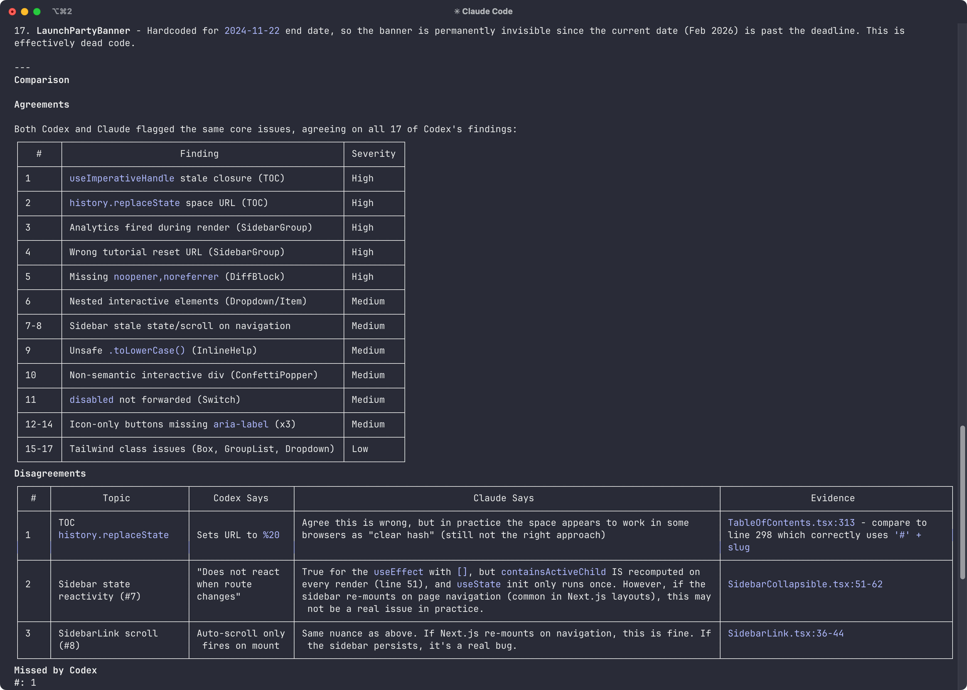The height and width of the screenshot is (690, 967).
Task: Click the yellow minimize button
Action: [x=25, y=11]
